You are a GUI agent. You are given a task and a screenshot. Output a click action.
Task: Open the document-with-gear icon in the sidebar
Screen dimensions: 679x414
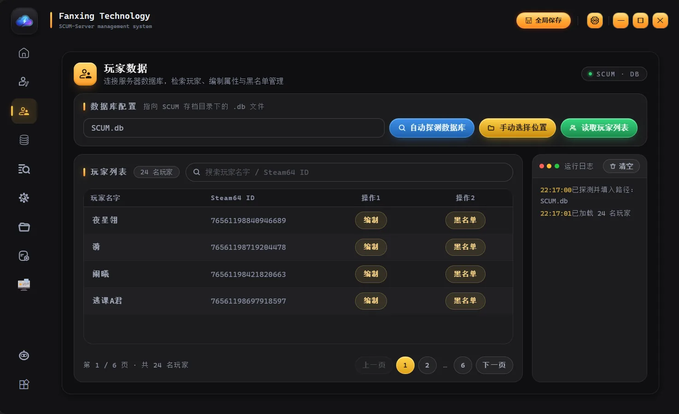(x=24, y=256)
